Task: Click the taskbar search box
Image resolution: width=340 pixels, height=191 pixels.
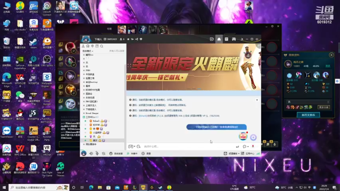Action: click(39, 187)
